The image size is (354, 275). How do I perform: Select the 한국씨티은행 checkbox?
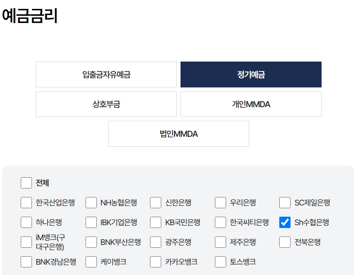pyautogui.click(x=220, y=222)
